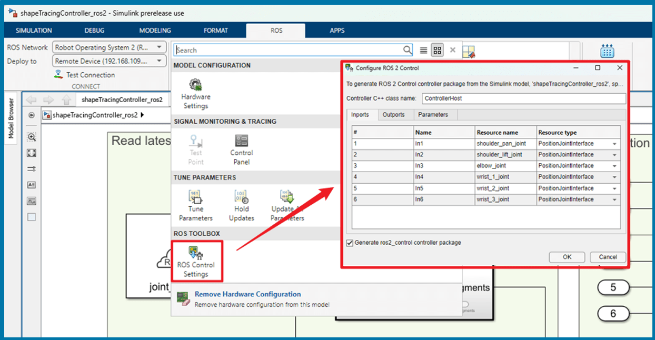Toggle Generate ros2_control controller package checkbox
Image resolution: width=655 pixels, height=340 pixels.
click(350, 243)
